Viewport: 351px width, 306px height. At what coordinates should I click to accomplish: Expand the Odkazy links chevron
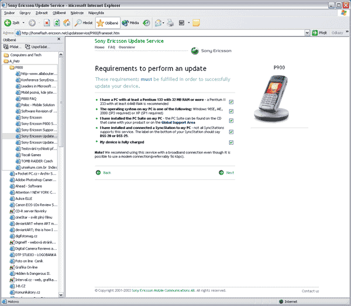coord(347,32)
